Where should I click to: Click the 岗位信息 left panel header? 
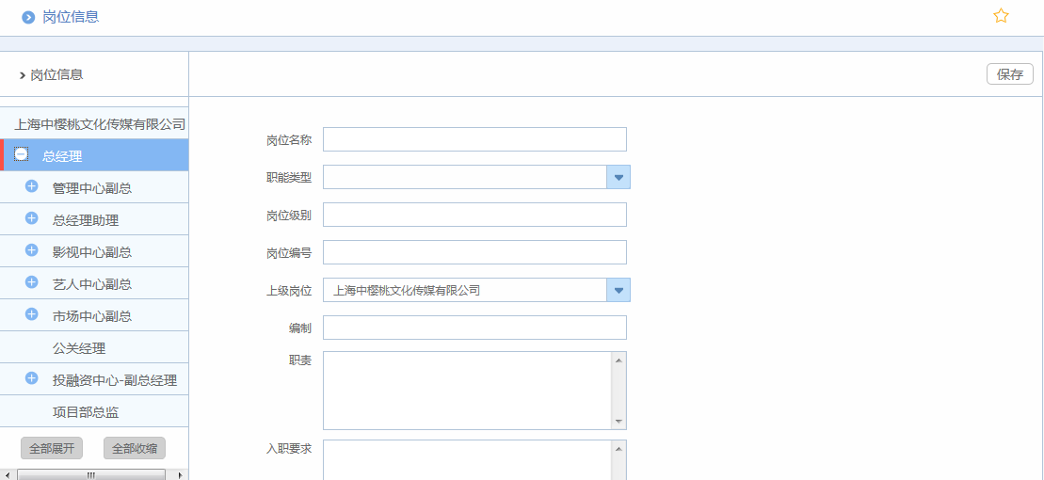pyautogui.click(x=56, y=75)
